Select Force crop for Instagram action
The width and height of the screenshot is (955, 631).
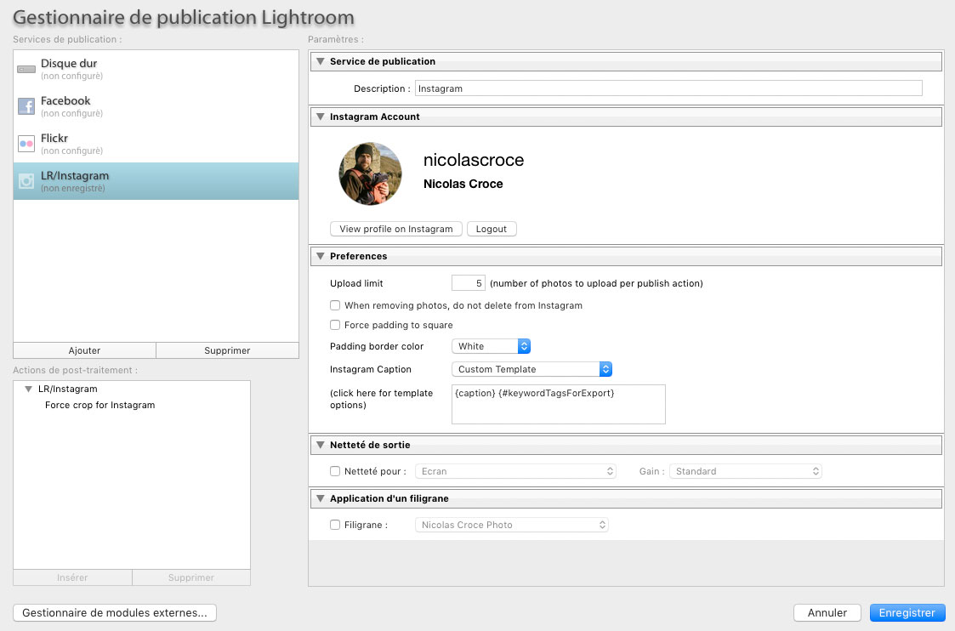pos(99,405)
